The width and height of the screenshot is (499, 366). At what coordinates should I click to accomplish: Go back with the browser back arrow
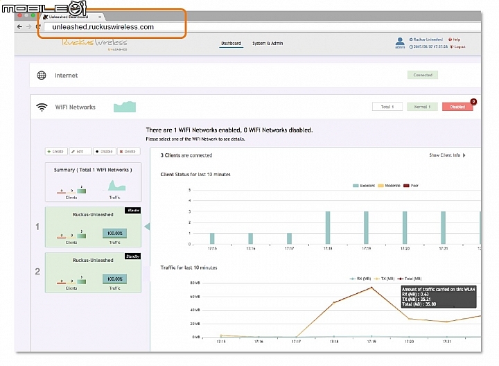pos(19,27)
